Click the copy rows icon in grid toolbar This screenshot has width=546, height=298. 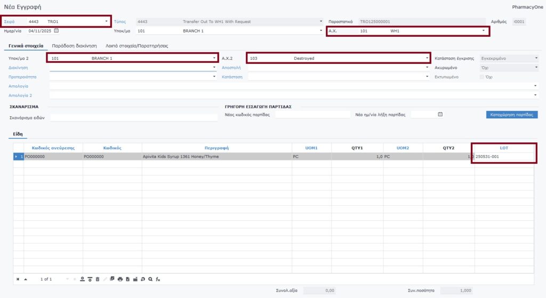pyautogui.click(x=112, y=279)
